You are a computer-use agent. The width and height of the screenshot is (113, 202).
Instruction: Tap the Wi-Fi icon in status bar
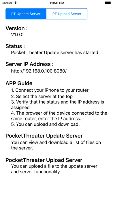[x=15, y=3]
